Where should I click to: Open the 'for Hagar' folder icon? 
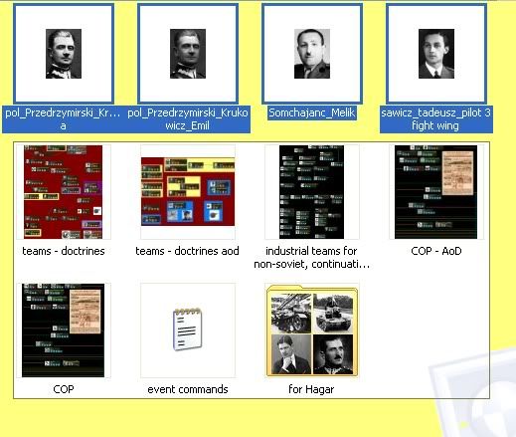coord(312,330)
